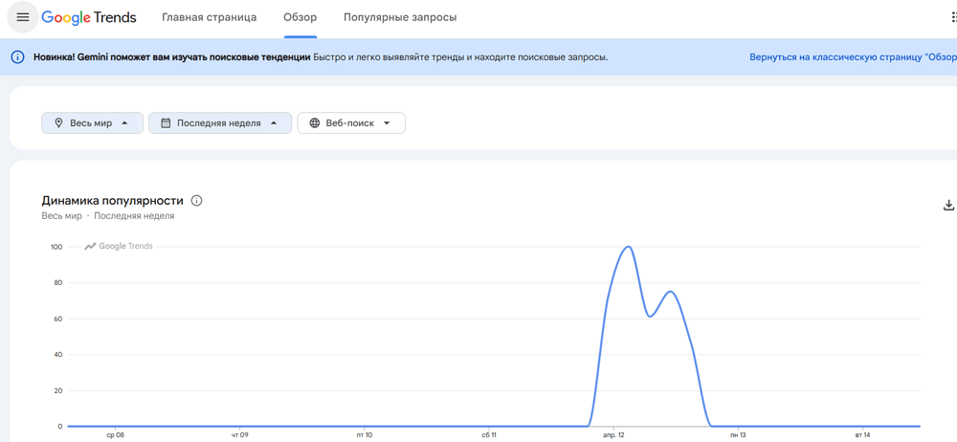Click the second smaller peak on the chart
Viewport: 957px width, 442px height.
pos(671,292)
